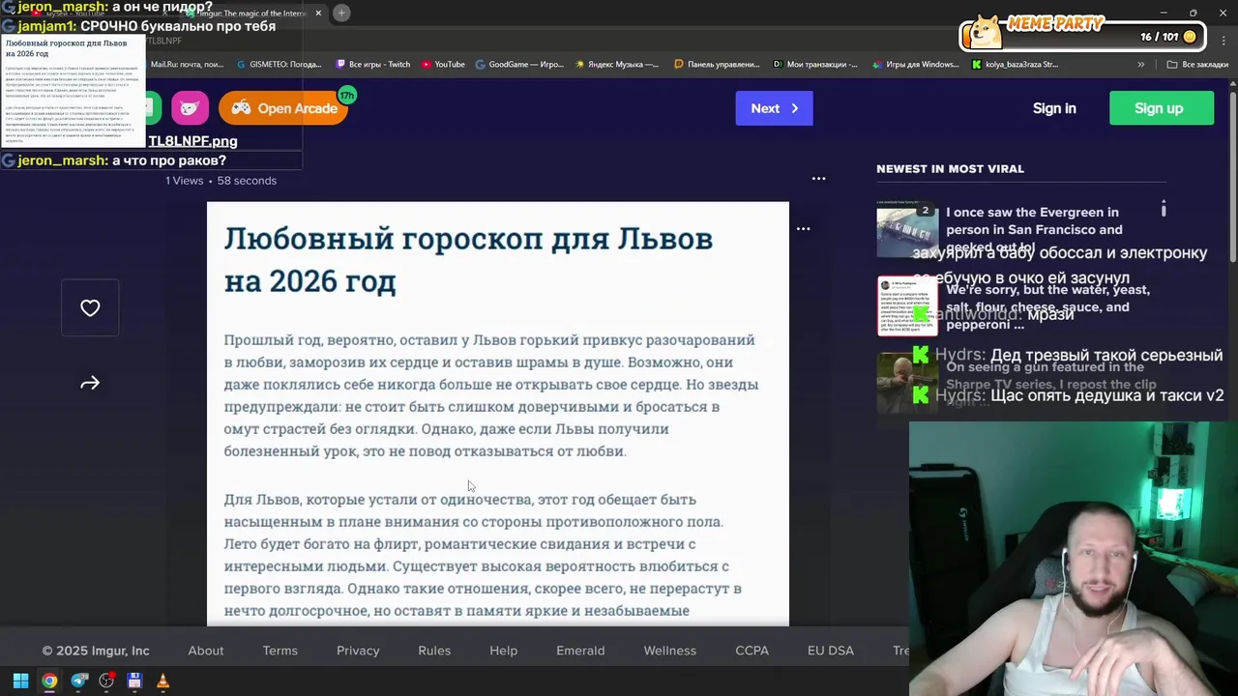Expand hidden bookmarks chevron
Viewport: 1238px width, 696px height.
pyautogui.click(x=1141, y=65)
